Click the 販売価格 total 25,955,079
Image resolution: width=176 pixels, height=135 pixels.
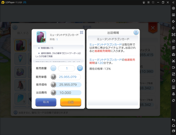pyautogui.click(x=68, y=85)
